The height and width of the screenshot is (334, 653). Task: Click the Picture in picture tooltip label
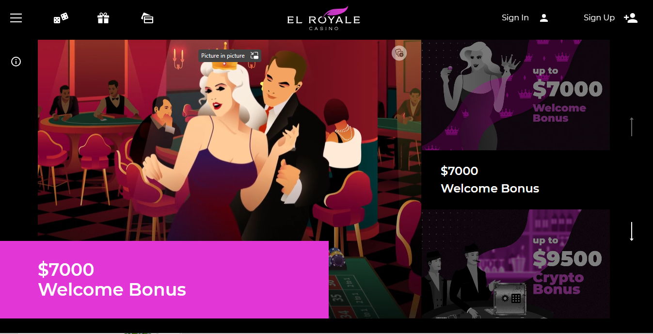pyautogui.click(x=223, y=56)
